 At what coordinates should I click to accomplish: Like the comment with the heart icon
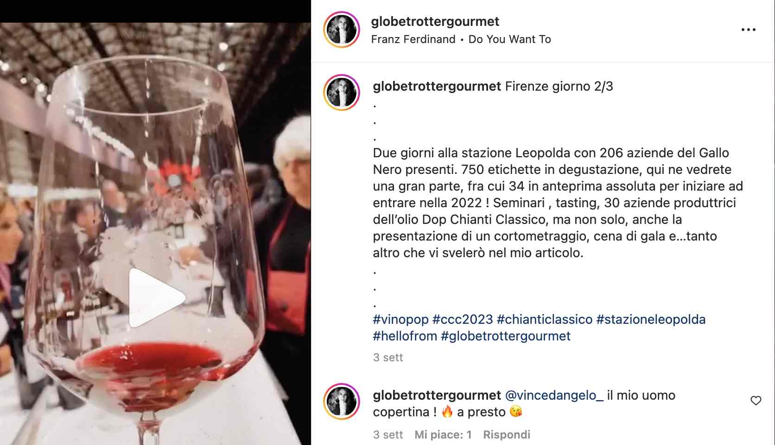756,401
